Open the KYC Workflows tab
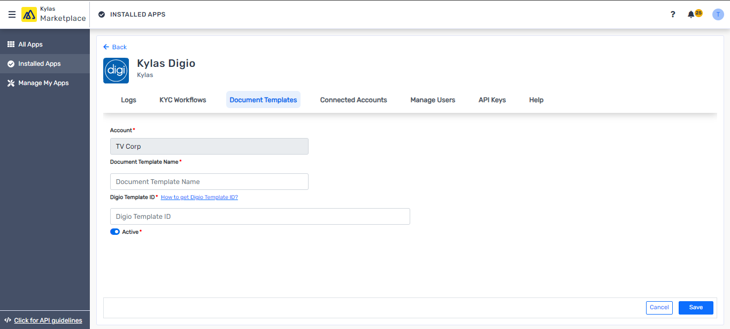This screenshot has width=730, height=329. 182,100
